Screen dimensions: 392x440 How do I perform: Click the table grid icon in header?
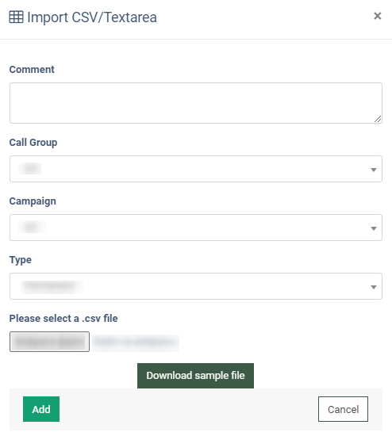click(x=17, y=17)
